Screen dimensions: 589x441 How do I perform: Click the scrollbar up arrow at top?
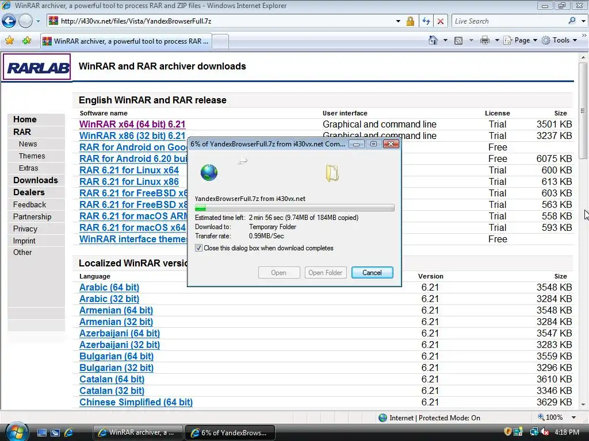[x=583, y=57]
